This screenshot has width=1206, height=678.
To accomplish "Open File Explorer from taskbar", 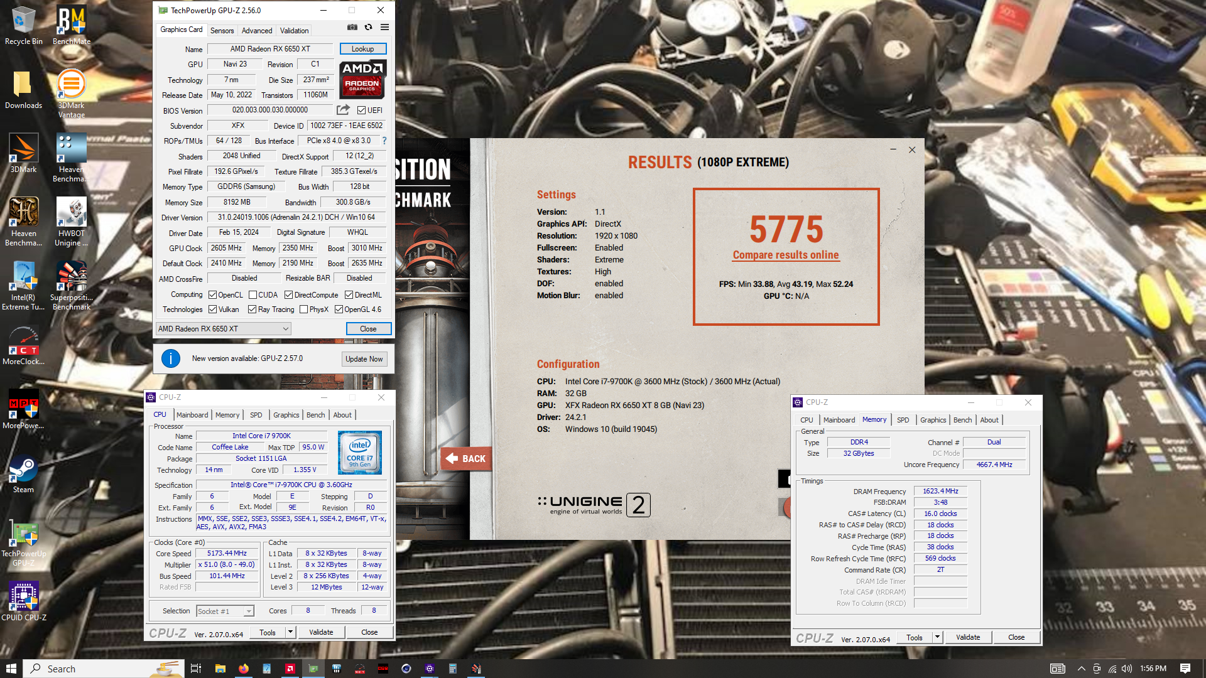I will [220, 669].
